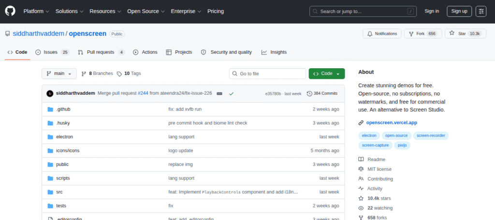
Task: Click the openscreen.vercel.app link icon
Action: (361, 123)
